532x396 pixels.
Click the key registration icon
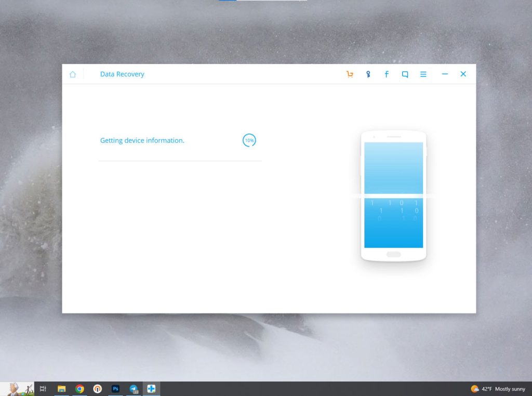click(x=368, y=74)
